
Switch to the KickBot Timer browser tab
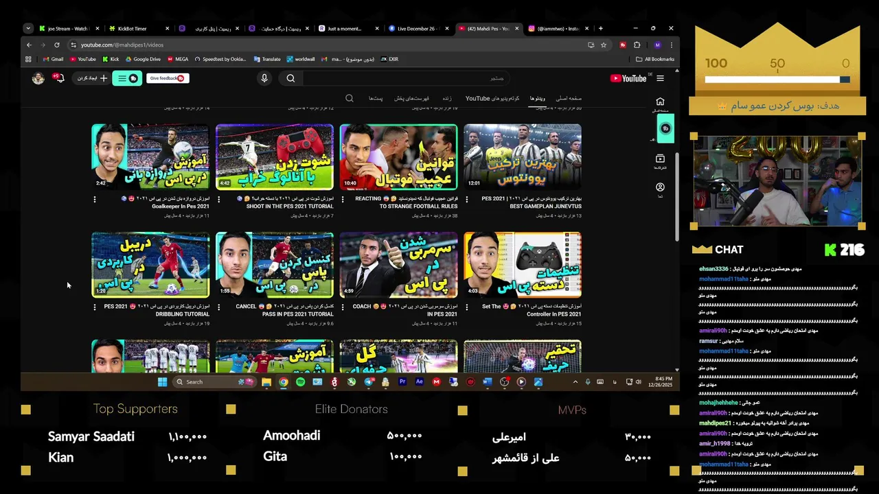click(137, 29)
